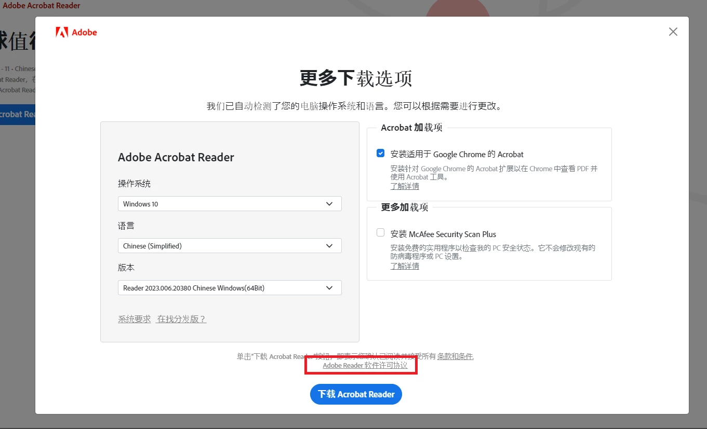Click the 版本 label above version dropdown
This screenshot has height=429, width=707.
(x=126, y=268)
